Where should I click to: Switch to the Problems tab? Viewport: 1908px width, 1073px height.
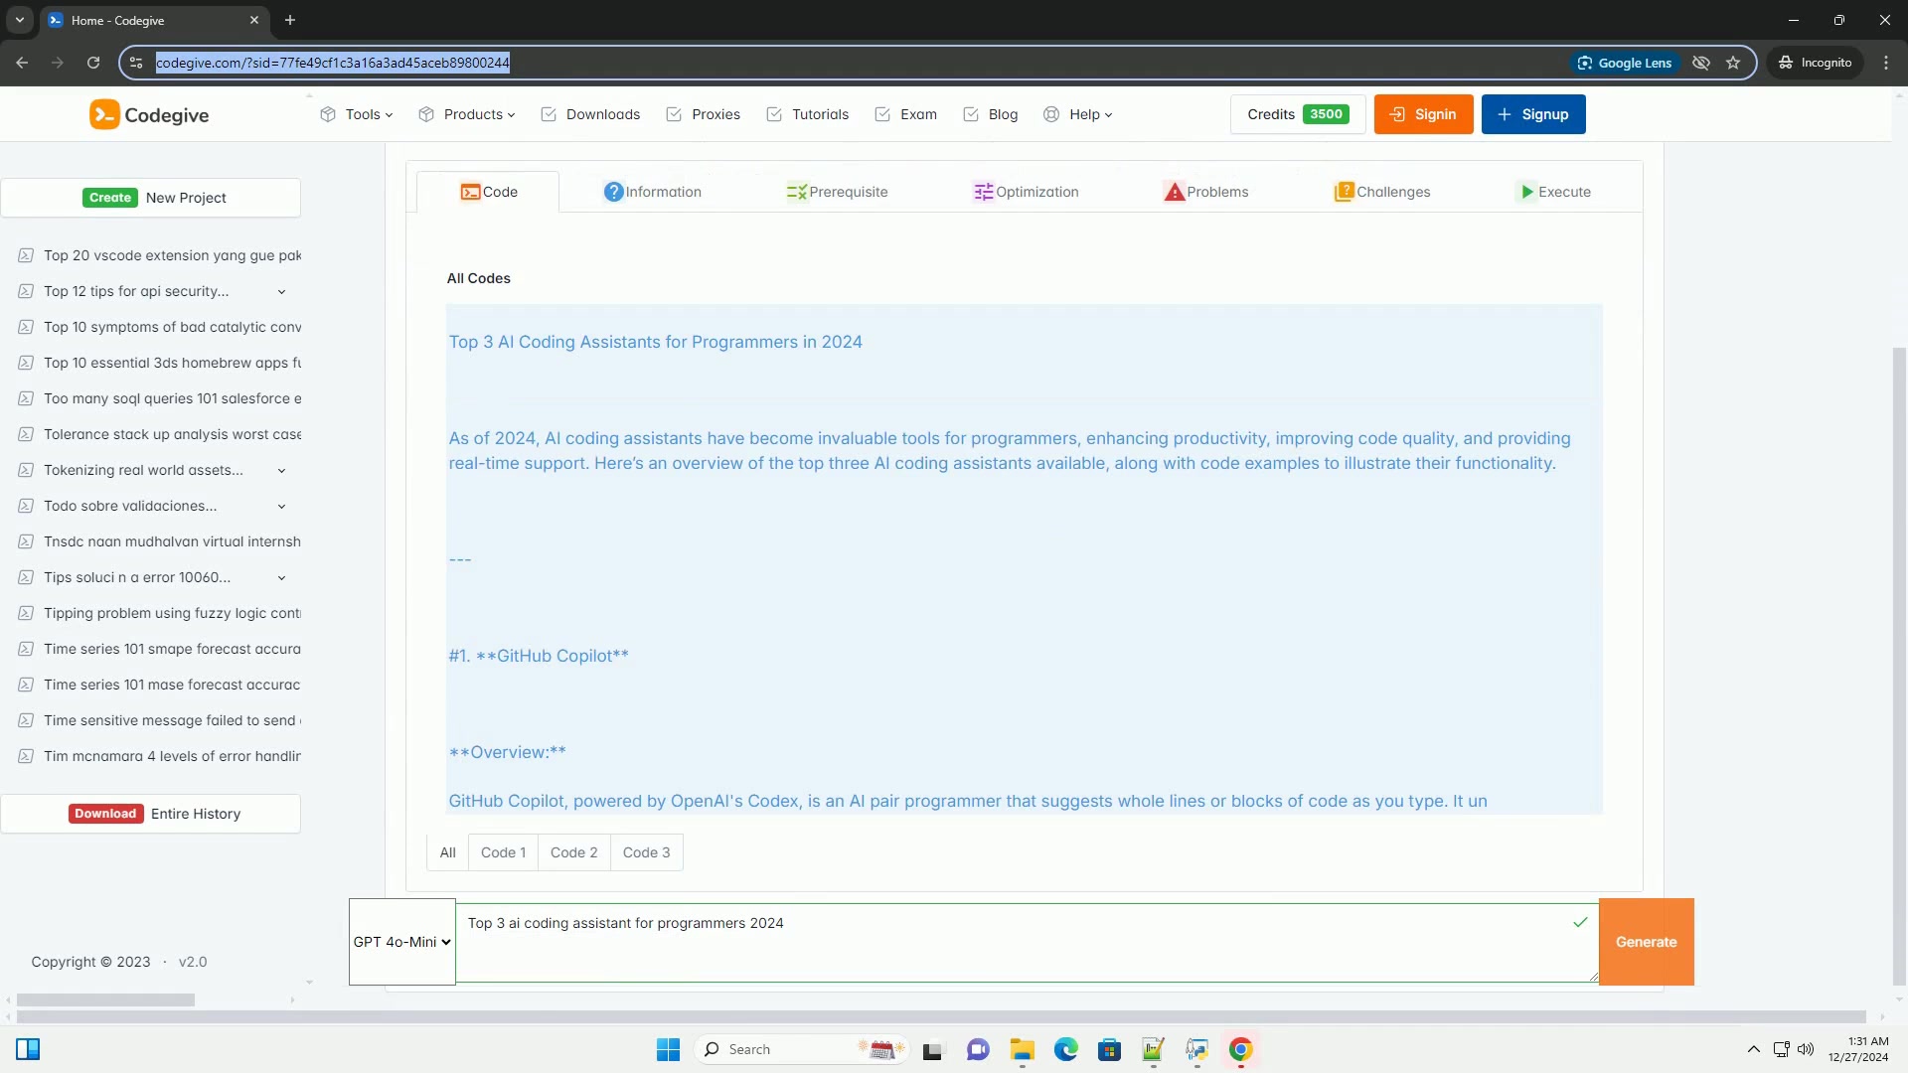tap(1206, 192)
